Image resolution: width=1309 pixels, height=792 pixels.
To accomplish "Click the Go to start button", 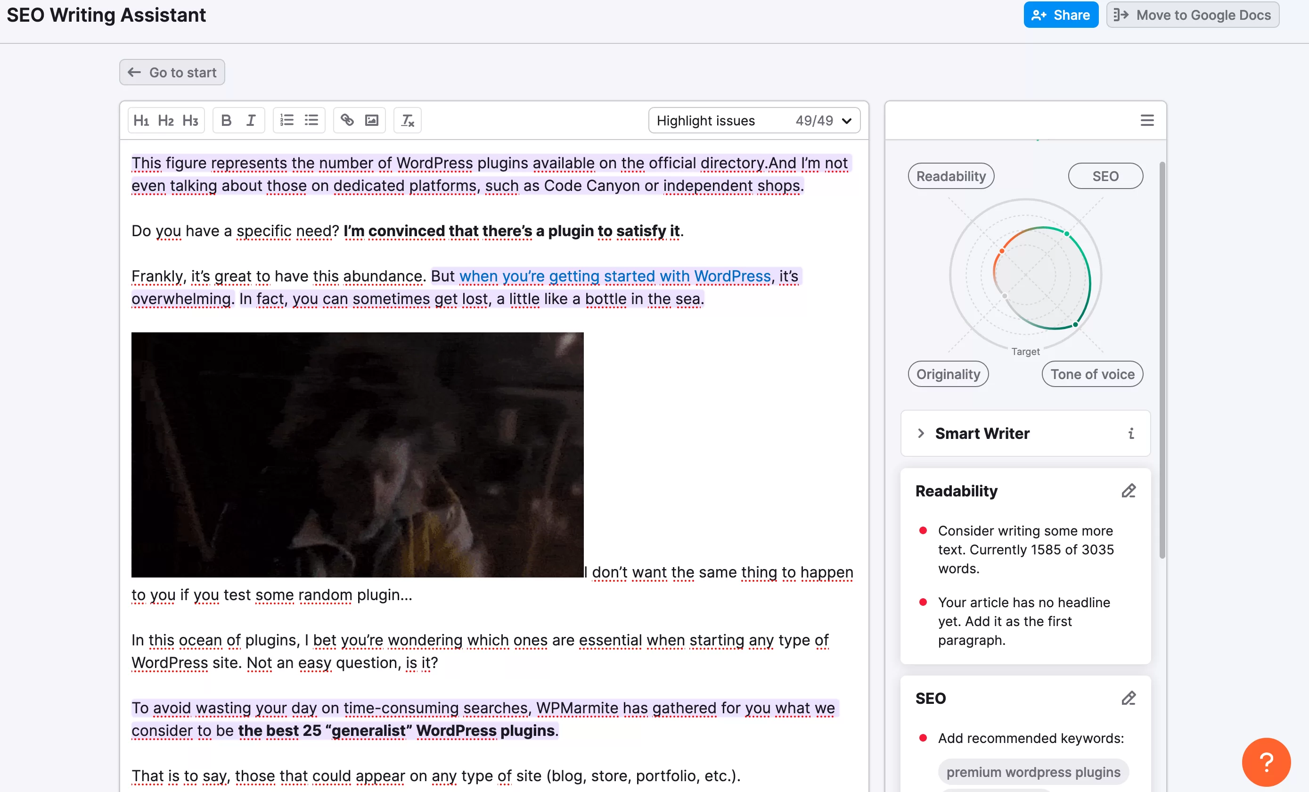I will [x=171, y=72].
